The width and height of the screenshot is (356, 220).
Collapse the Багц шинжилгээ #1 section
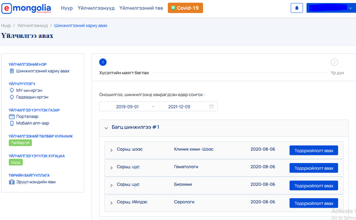pyautogui.click(x=106, y=127)
